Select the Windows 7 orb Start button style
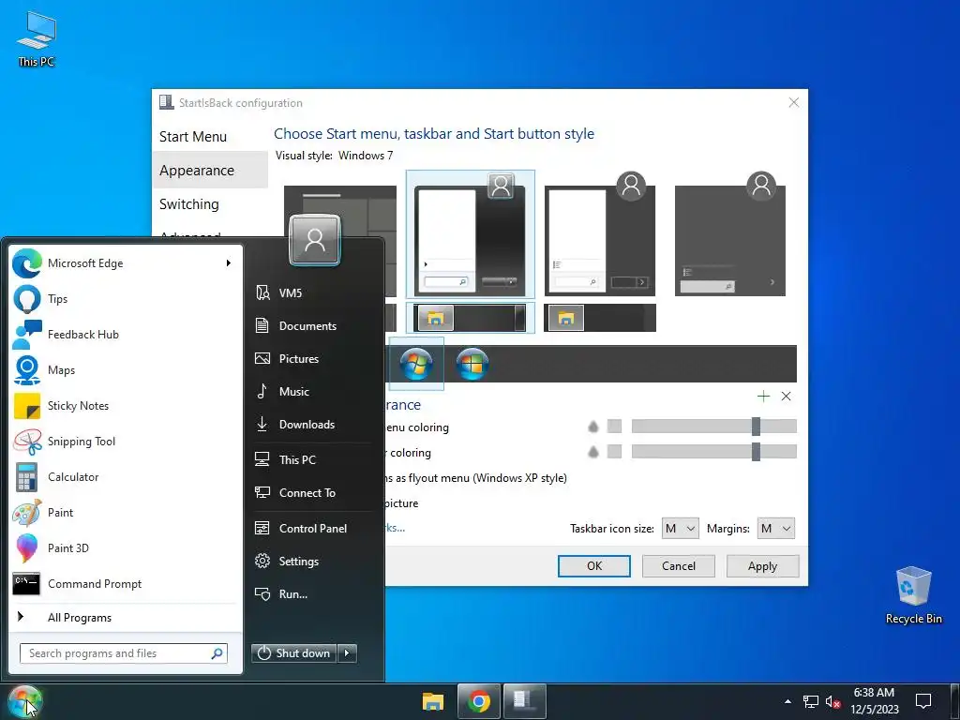Screen dimensions: 960x720 [416, 364]
